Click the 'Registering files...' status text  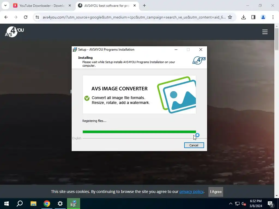pos(94,121)
